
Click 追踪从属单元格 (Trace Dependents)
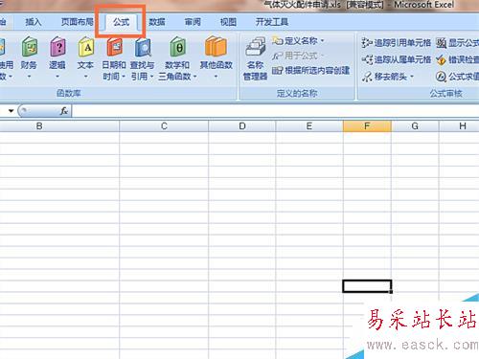(397, 59)
